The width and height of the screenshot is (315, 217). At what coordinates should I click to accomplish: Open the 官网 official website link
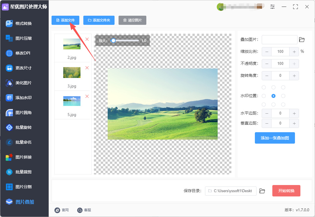pos(62,210)
